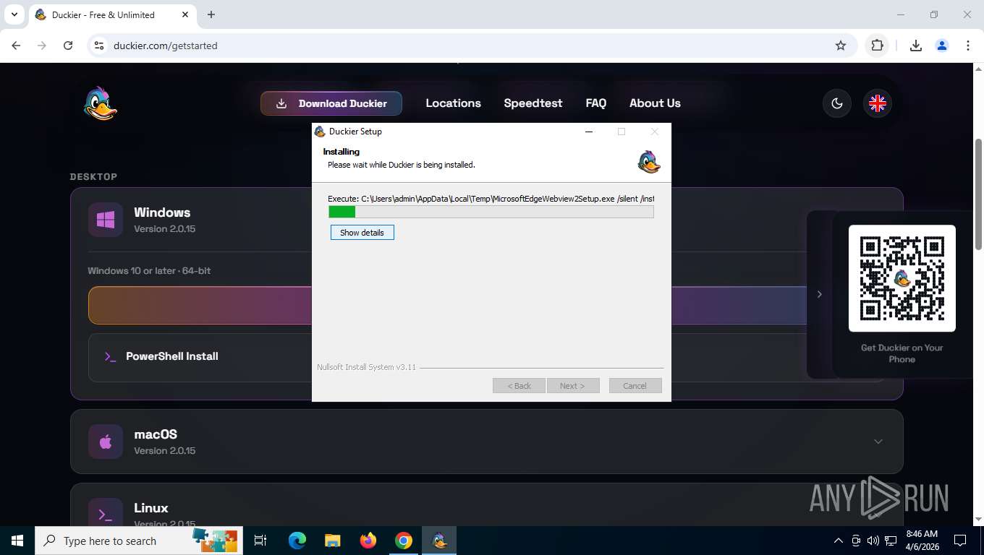Click the carousel right arrow beside QR card
Image resolution: width=984 pixels, height=555 pixels.
tap(819, 294)
